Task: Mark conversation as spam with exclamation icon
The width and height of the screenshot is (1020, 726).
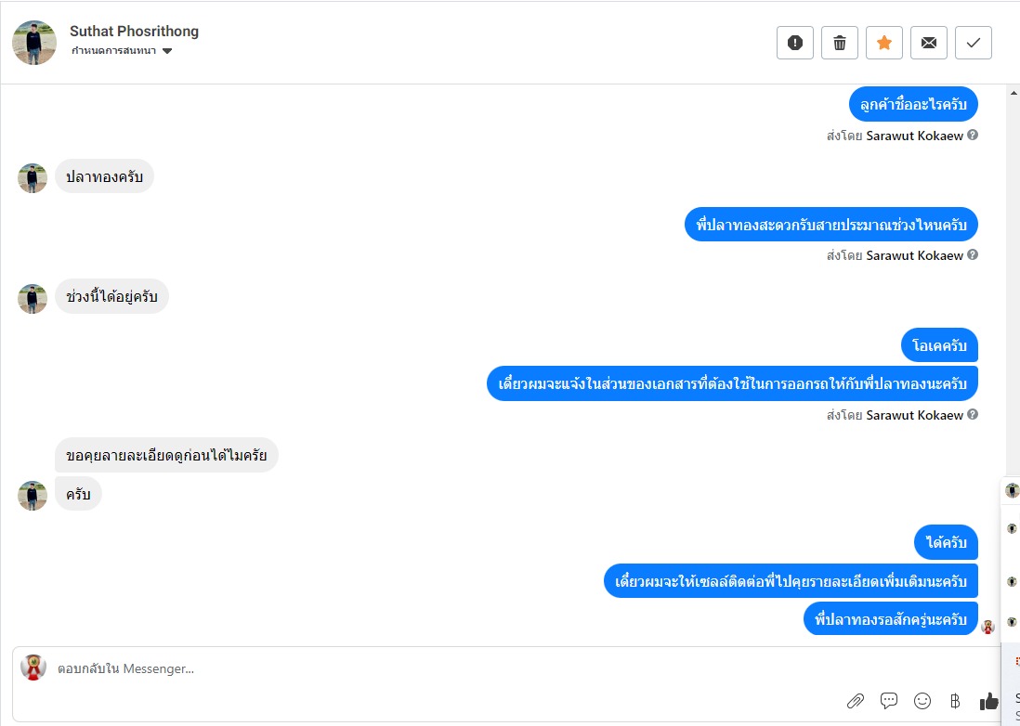Action: [795, 43]
